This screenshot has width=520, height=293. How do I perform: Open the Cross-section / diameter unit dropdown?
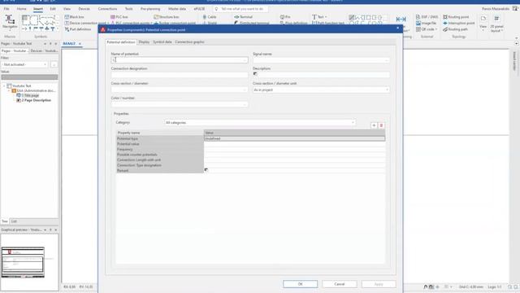click(x=387, y=90)
